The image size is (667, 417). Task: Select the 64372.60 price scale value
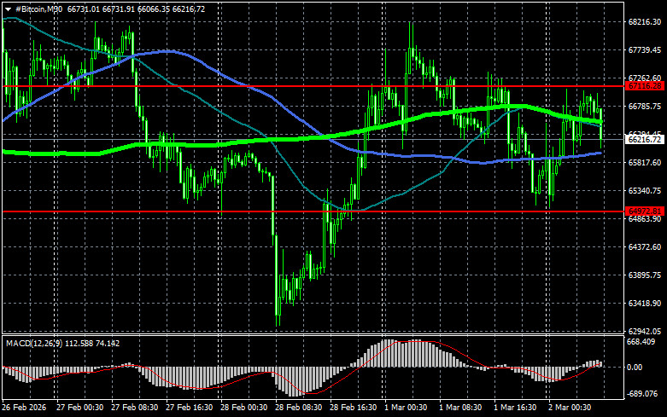(645, 247)
